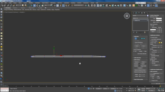Open the Create panel plus tab

[x=134, y=13]
